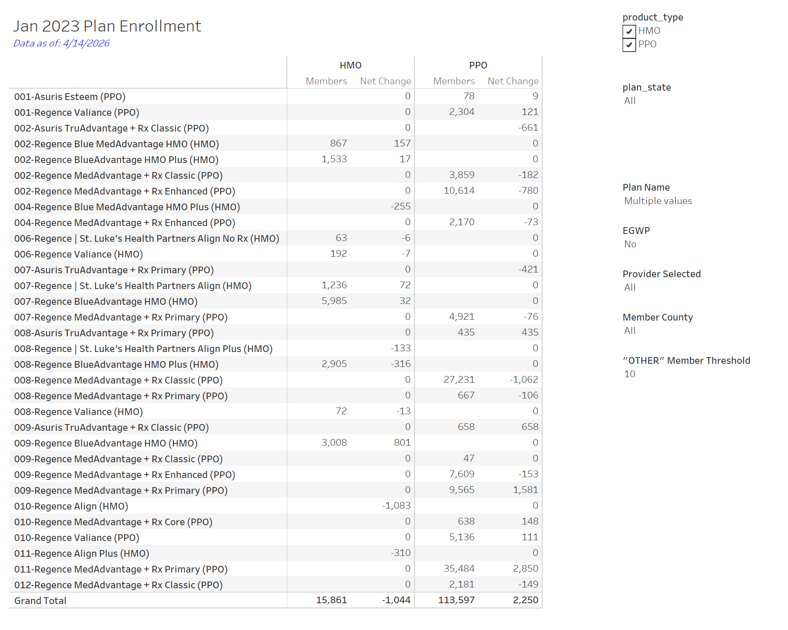Viewport: 788px width, 630px height.
Task: Uncheck the PPO product_type checkbox
Action: [629, 44]
